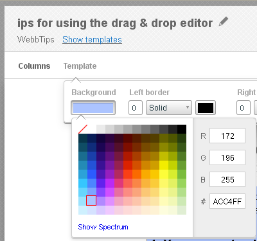Image resolution: width=257 pixels, height=241 pixels.
Task: Click the Left border width field
Action: click(136, 108)
